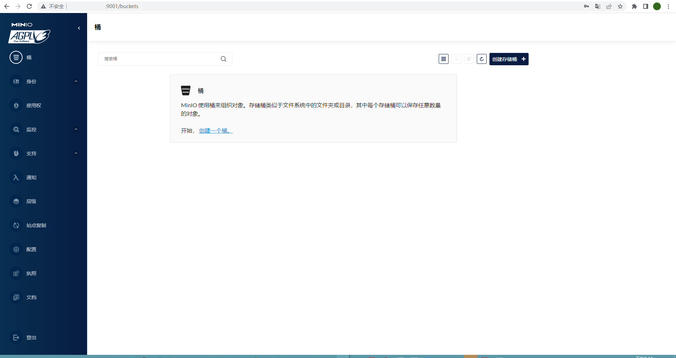Click the search magnifier icon
676x358 pixels.
tap(224, 59)
